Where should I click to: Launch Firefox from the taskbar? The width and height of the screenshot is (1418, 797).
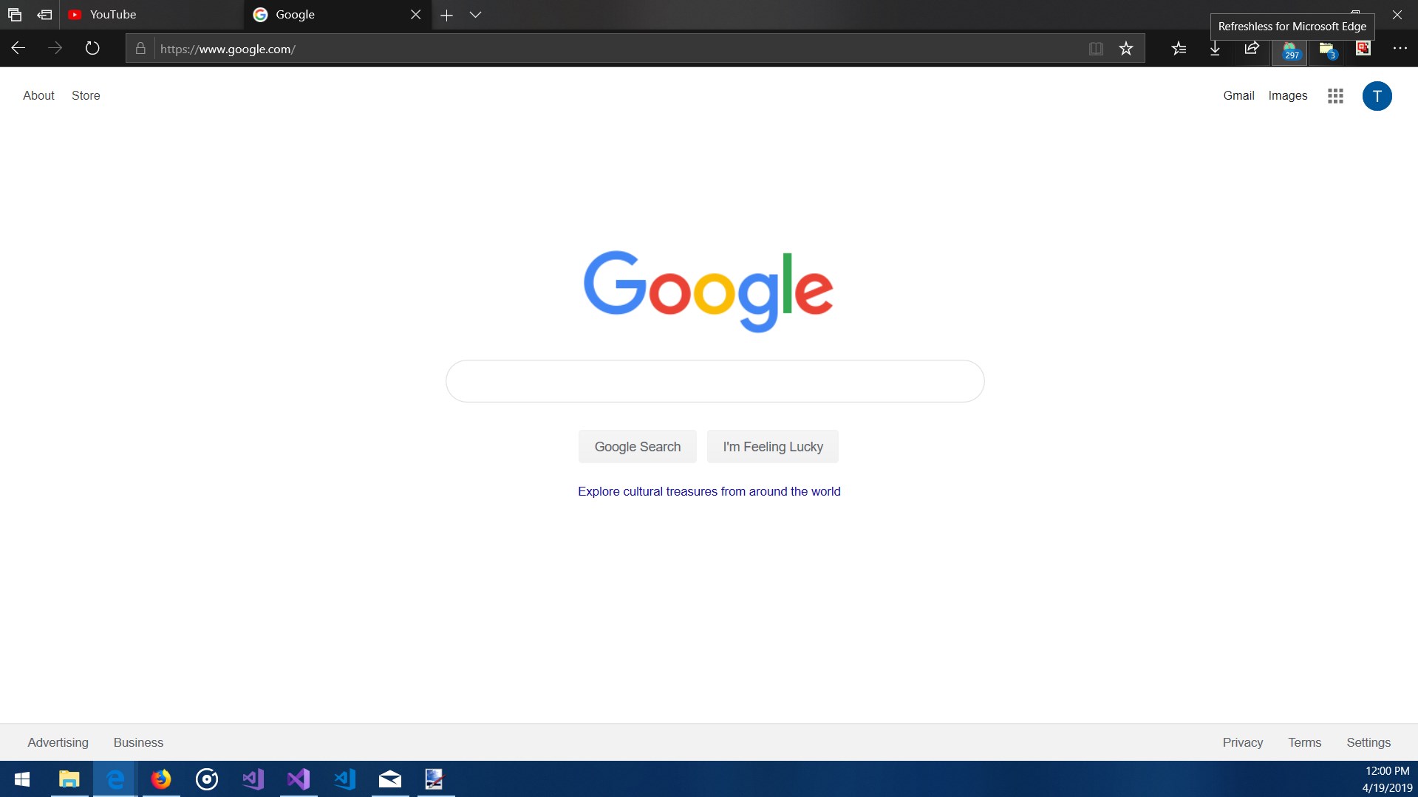pyautogui.click(x=161, y=779)
